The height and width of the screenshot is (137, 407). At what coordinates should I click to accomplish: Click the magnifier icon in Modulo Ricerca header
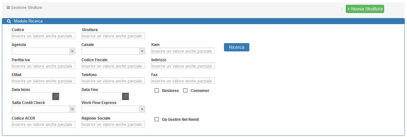click(9, 21)
